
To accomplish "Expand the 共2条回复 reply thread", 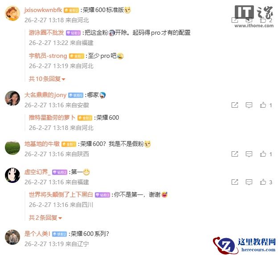I will 45,218.
